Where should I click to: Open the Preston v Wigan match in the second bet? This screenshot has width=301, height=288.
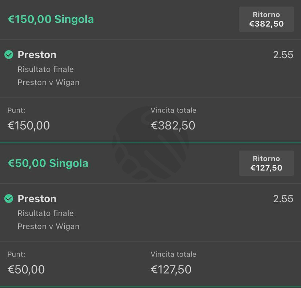[49, 227]
